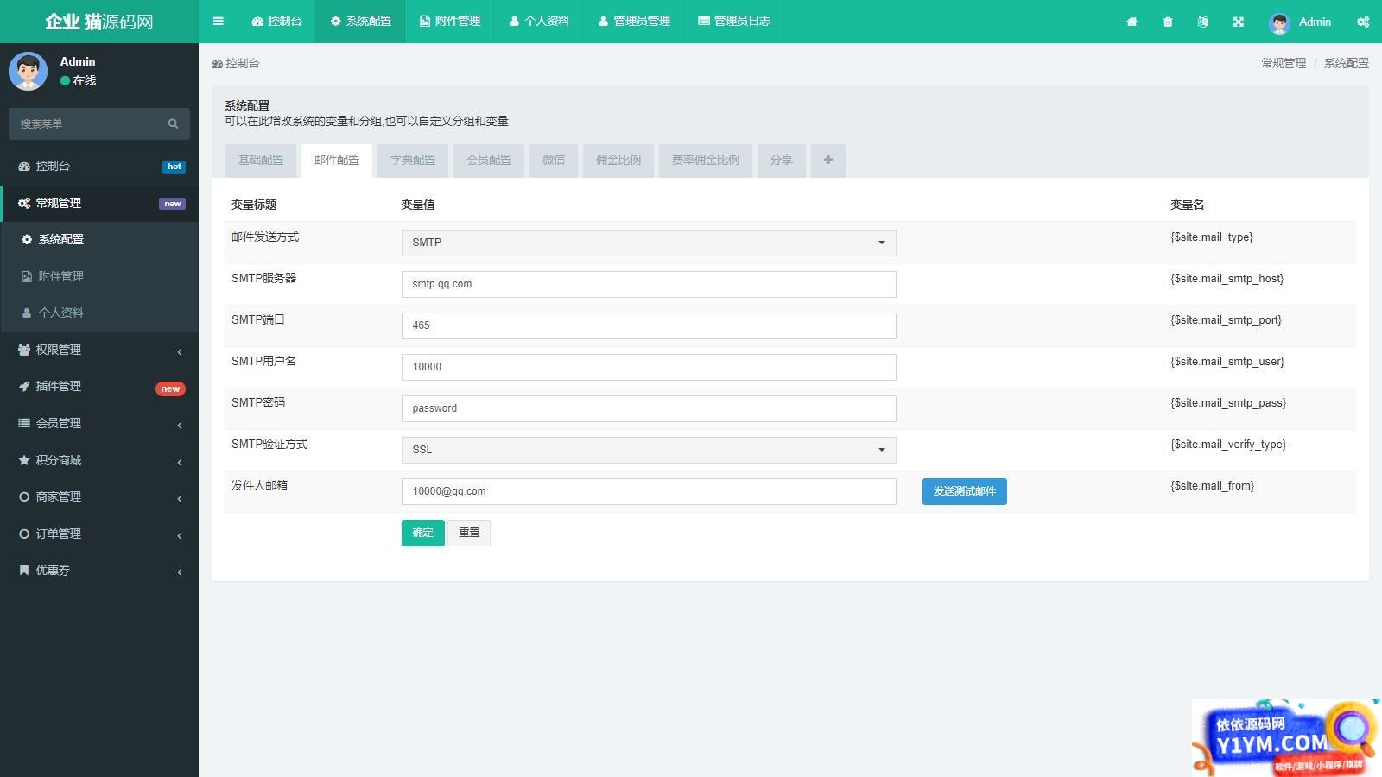Open 邮件发送方式 SMTP dropdown
This screenshot has width=1382, height=777.
pyautogui.click(x=649, y=243)
